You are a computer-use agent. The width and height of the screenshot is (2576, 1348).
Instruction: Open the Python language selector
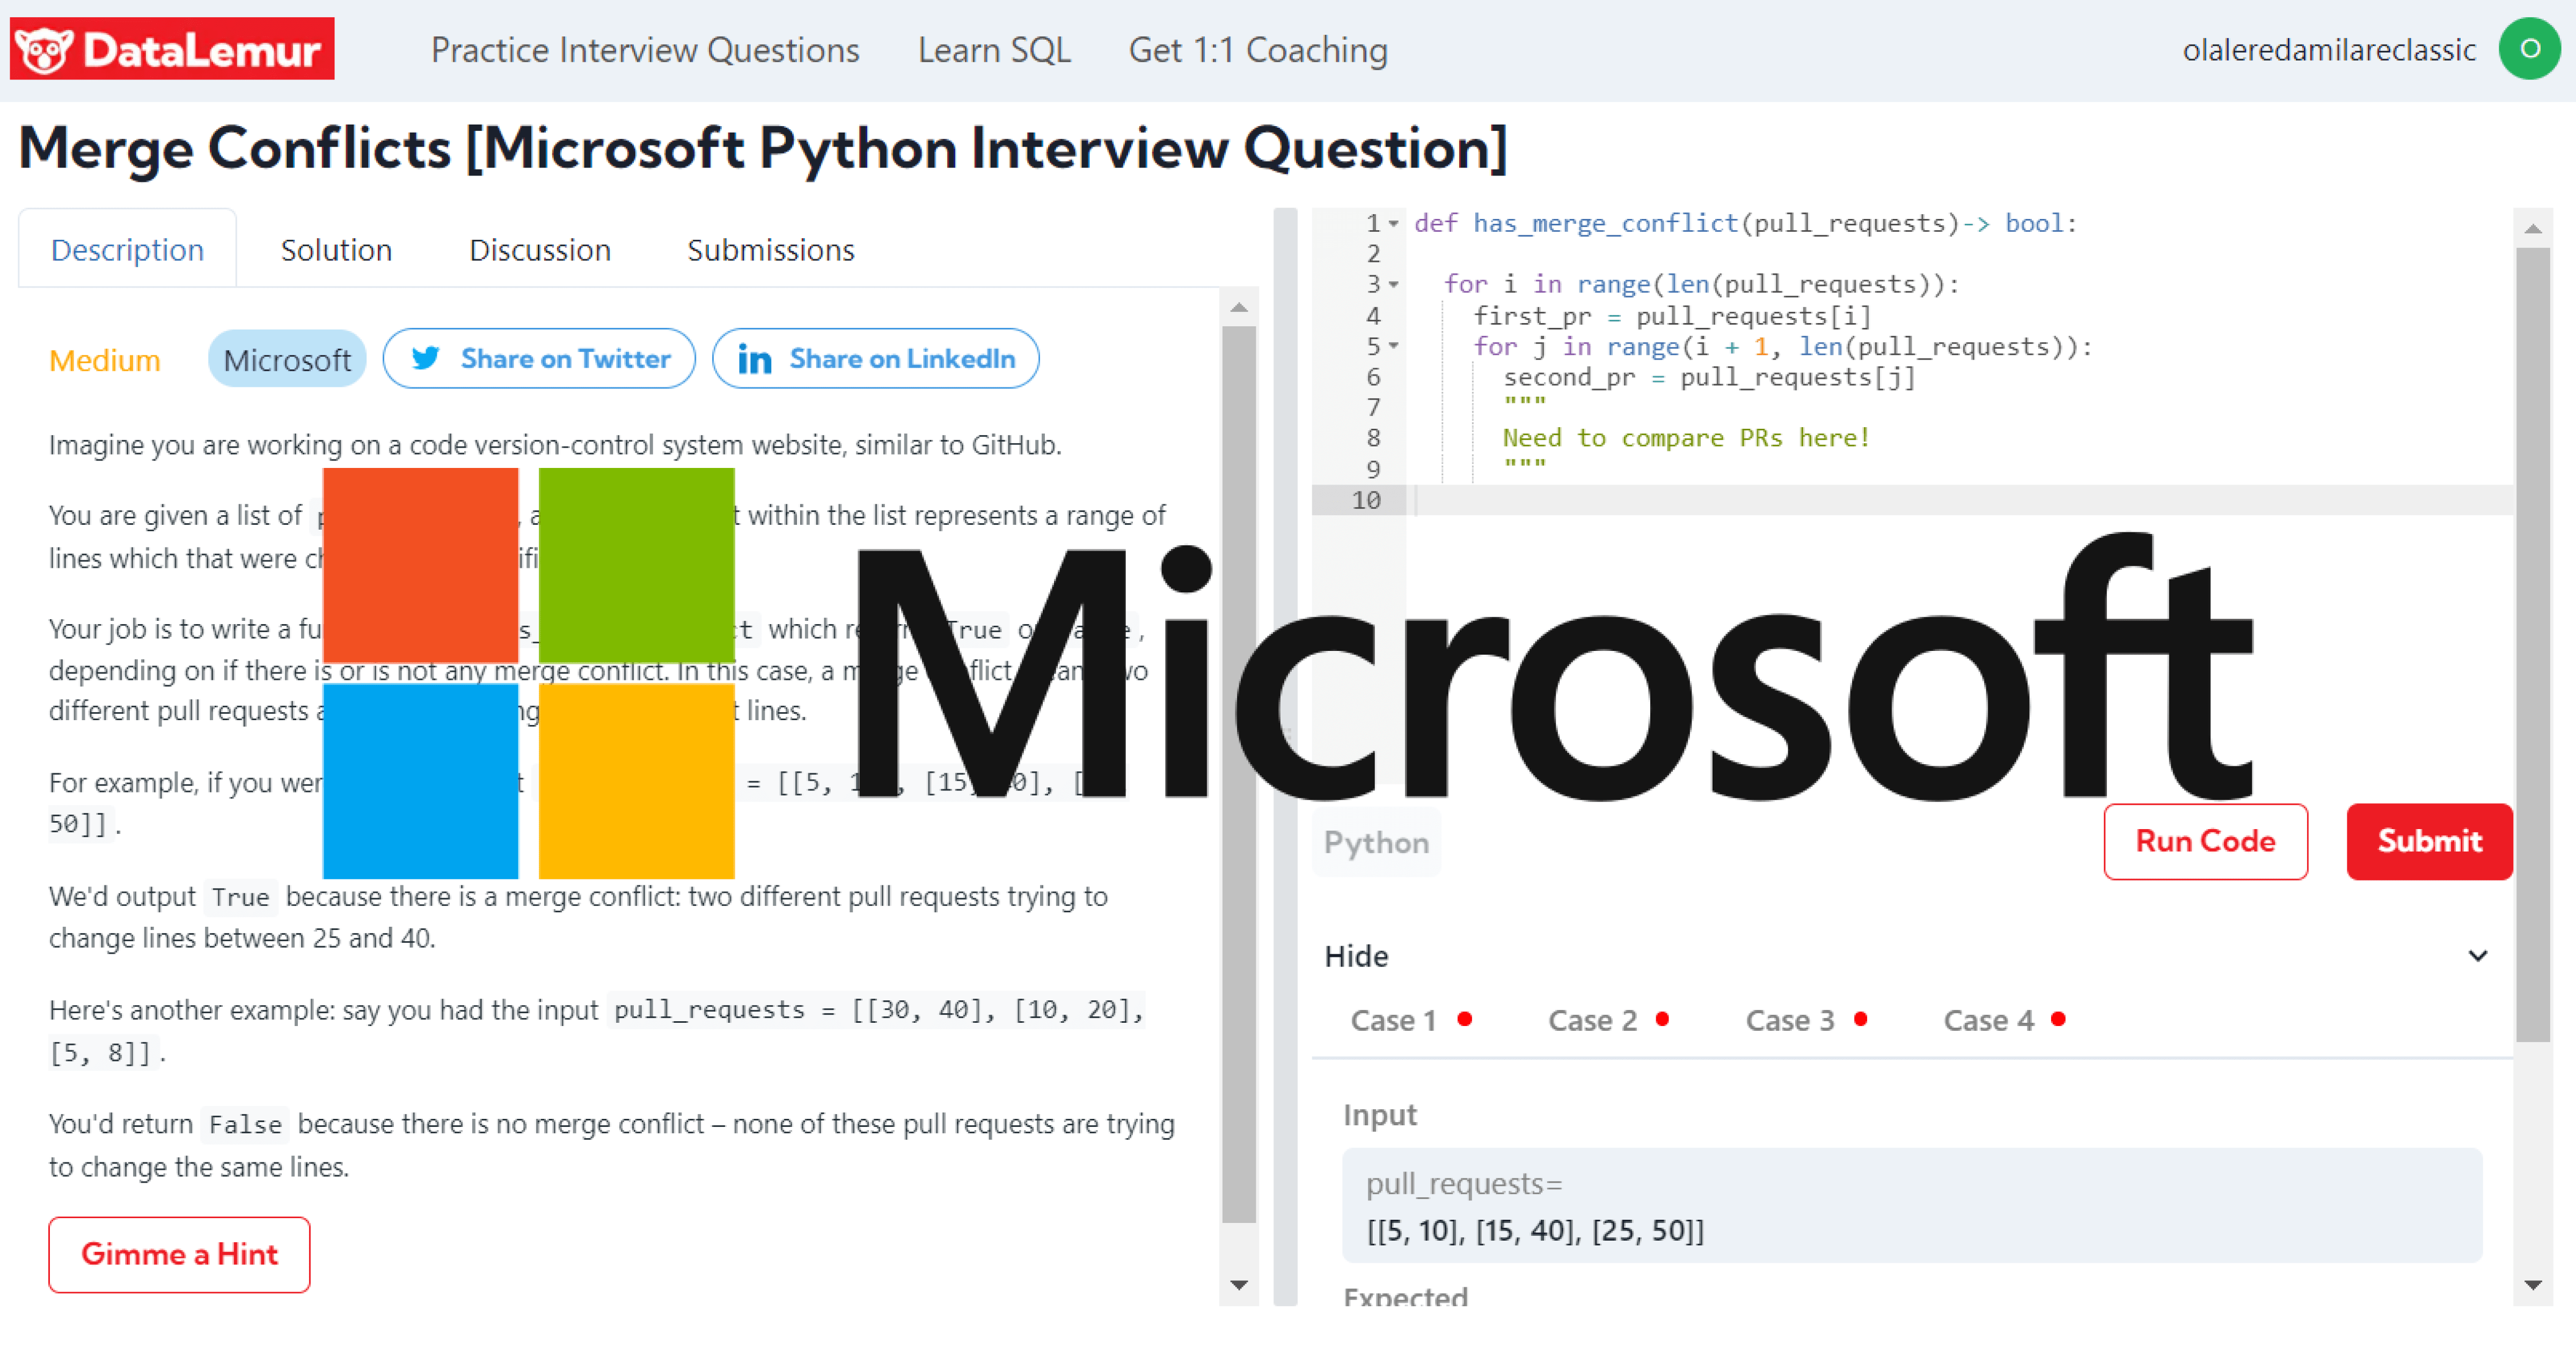click(1376, 842)
